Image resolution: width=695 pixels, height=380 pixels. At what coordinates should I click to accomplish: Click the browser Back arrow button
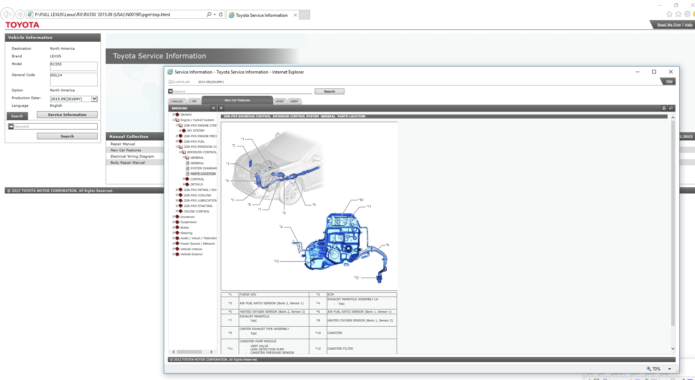[x=7, y=15]
